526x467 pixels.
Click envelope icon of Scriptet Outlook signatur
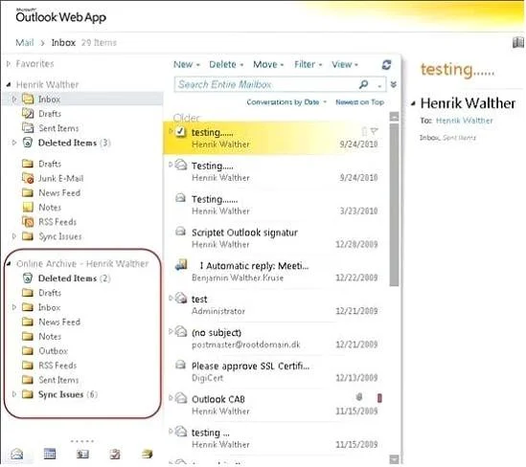[180, 231]
